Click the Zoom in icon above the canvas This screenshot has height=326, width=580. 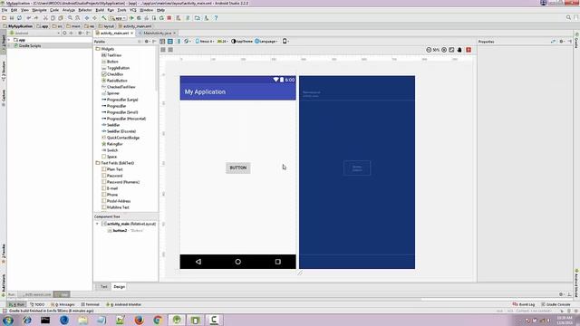click(444, 50)
